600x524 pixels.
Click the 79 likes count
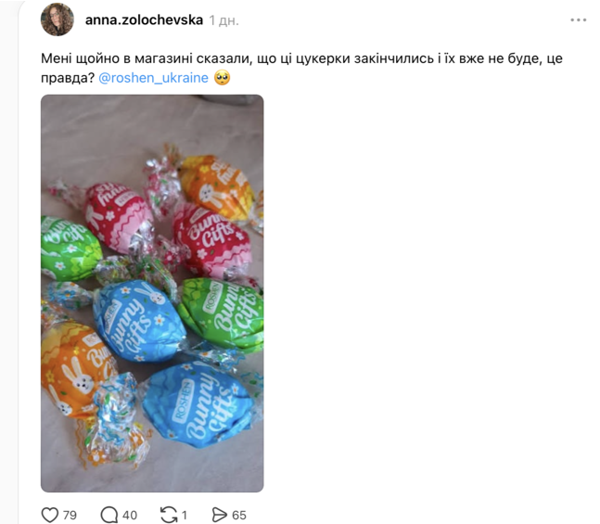point(70,516)
